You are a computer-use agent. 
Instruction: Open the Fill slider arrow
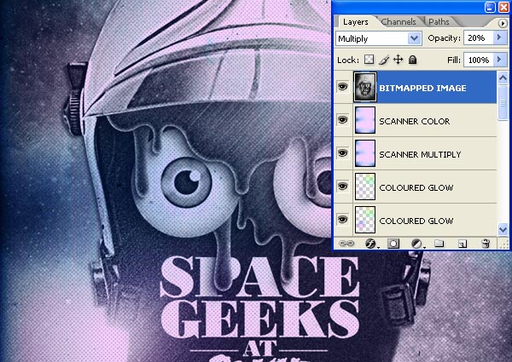click(x=499, y=60)
